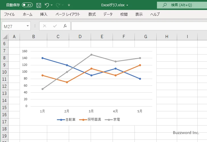The height and width of the screenshot is (142, 207).
Task: Open the ヘルプ tab
Action: tap(155, 14)
